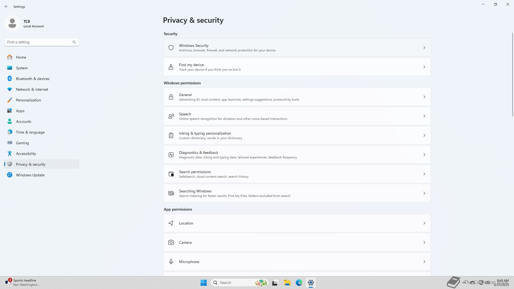Viewport: 514px width, 289px height.
Task: Click the vertical scrollbar on the right
Action: coord(512,75)
